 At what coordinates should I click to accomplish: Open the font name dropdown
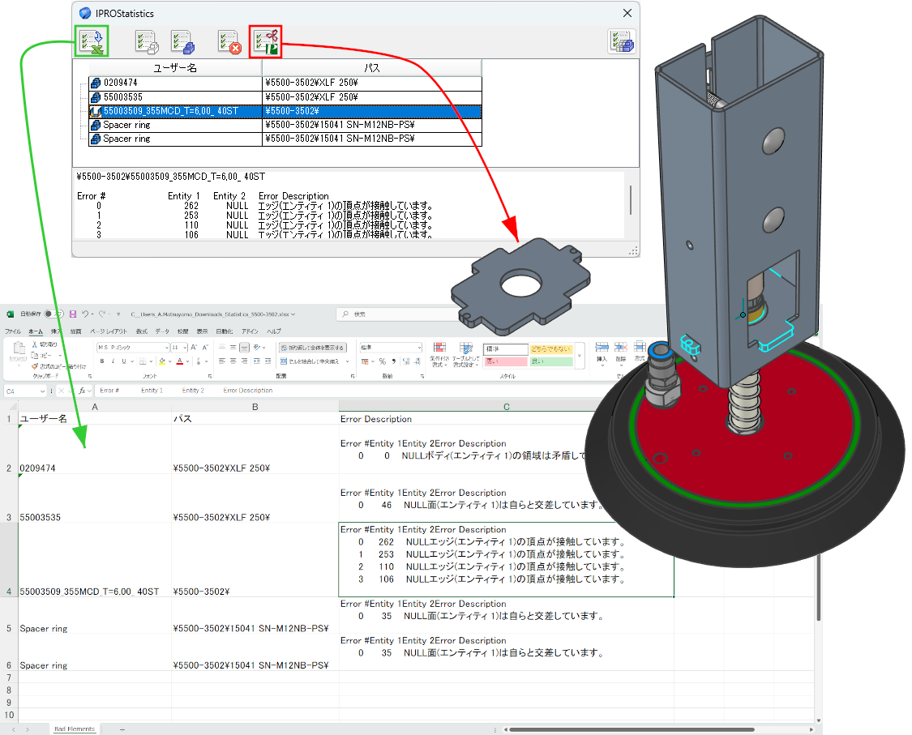(x=165, y=347)
